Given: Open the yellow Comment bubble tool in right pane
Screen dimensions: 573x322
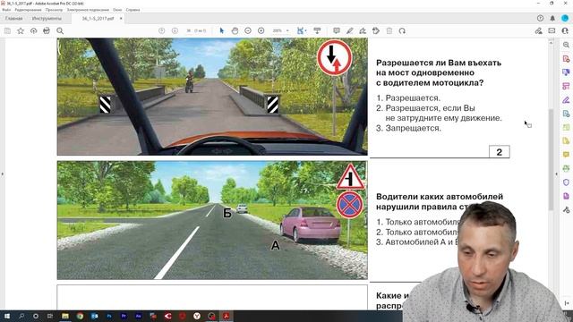Looking at the screenshot, I should [x=566, y=155].
